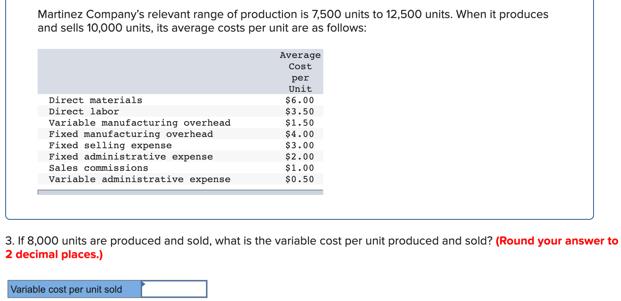Click the 'Direct labor' row label

pyautogui.click(x=84, y=111)
